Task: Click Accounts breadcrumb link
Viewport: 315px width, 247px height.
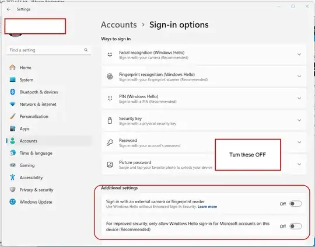Action: pos(119,25)
